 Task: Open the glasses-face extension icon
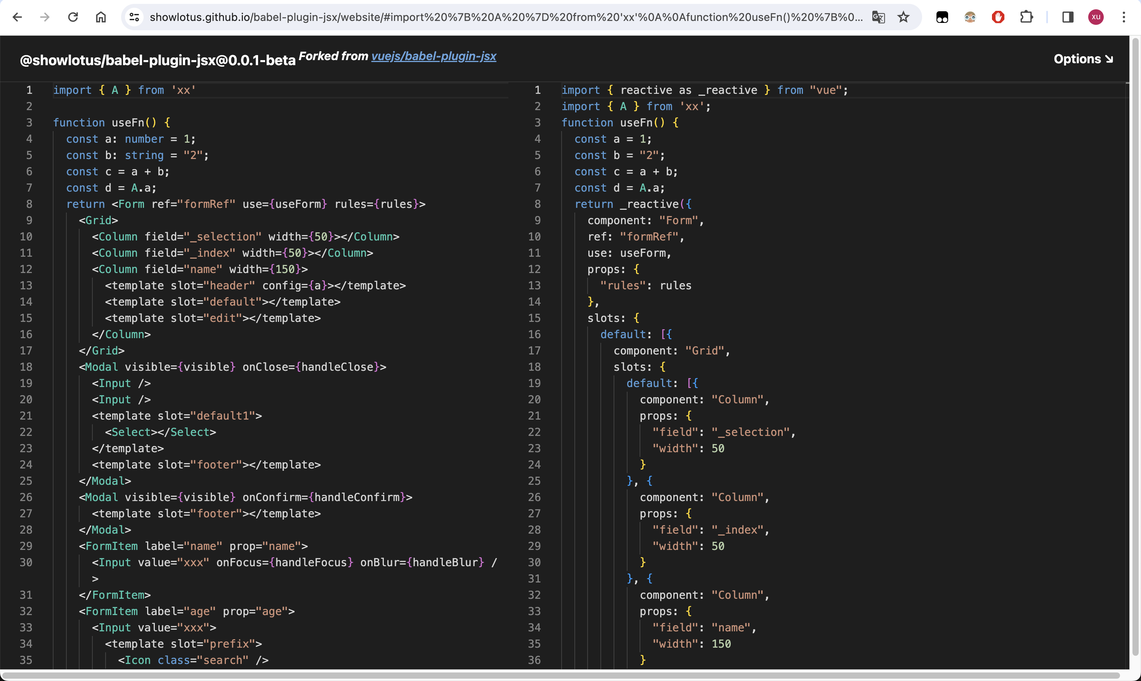click(970, 17)
